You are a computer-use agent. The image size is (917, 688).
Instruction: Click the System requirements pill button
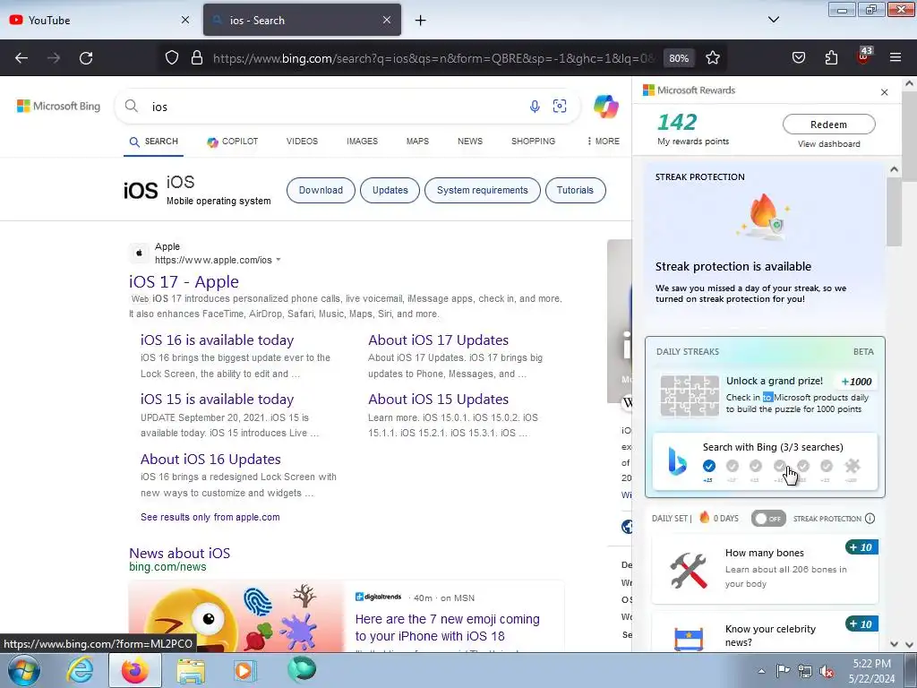click(483, 190)
